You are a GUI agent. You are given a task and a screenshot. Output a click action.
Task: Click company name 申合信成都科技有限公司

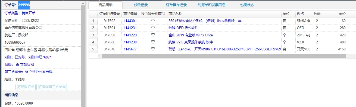pos(23,28)
